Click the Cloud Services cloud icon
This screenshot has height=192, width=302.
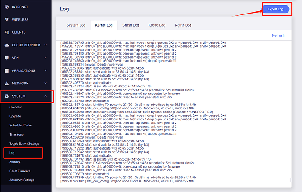tap(7, 45)
